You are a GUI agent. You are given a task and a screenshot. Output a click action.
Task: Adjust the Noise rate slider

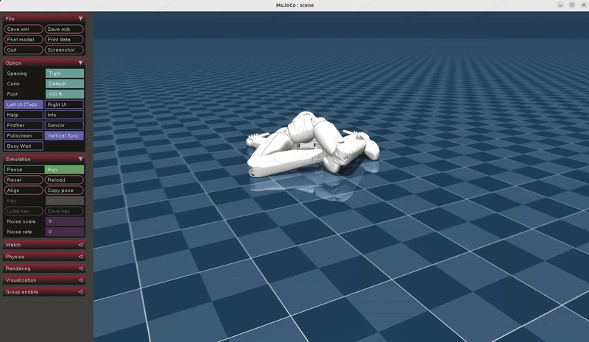[x=65, y=232]
